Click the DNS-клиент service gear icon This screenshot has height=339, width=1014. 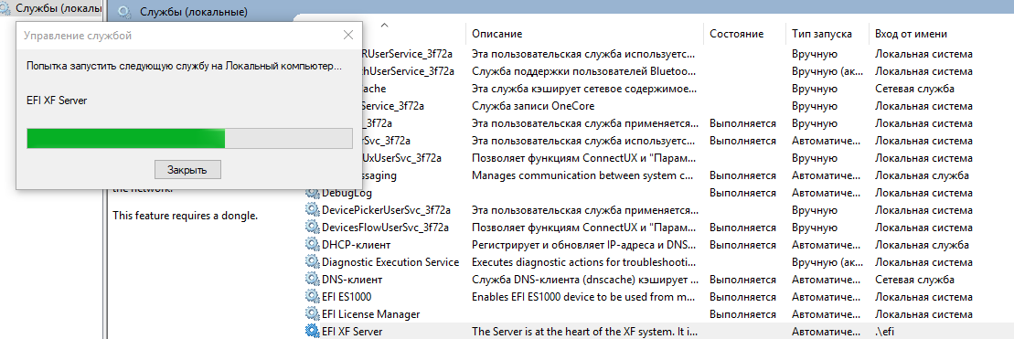tap(313, 279)
